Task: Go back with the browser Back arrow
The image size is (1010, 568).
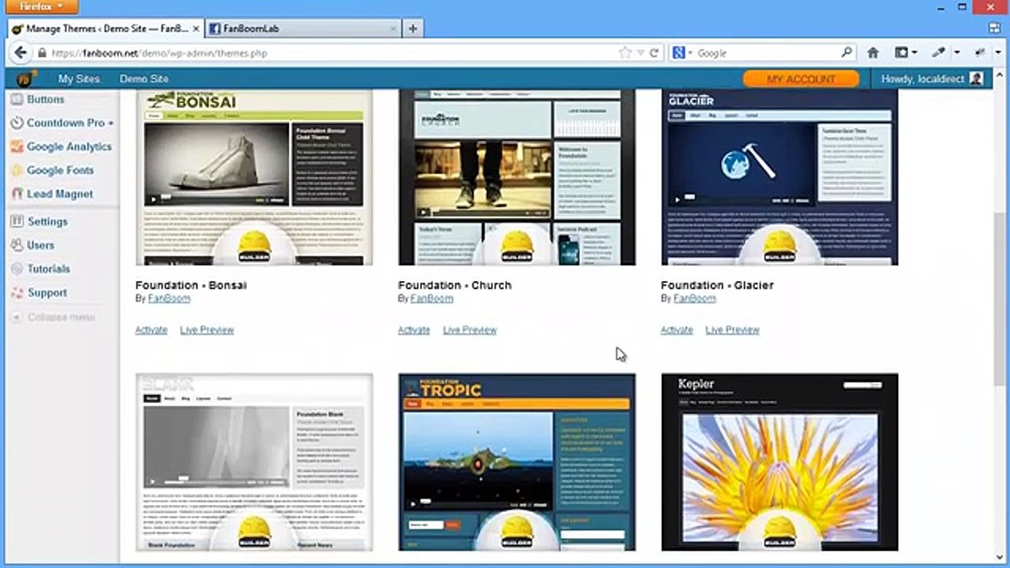Action: pos(21,53)
